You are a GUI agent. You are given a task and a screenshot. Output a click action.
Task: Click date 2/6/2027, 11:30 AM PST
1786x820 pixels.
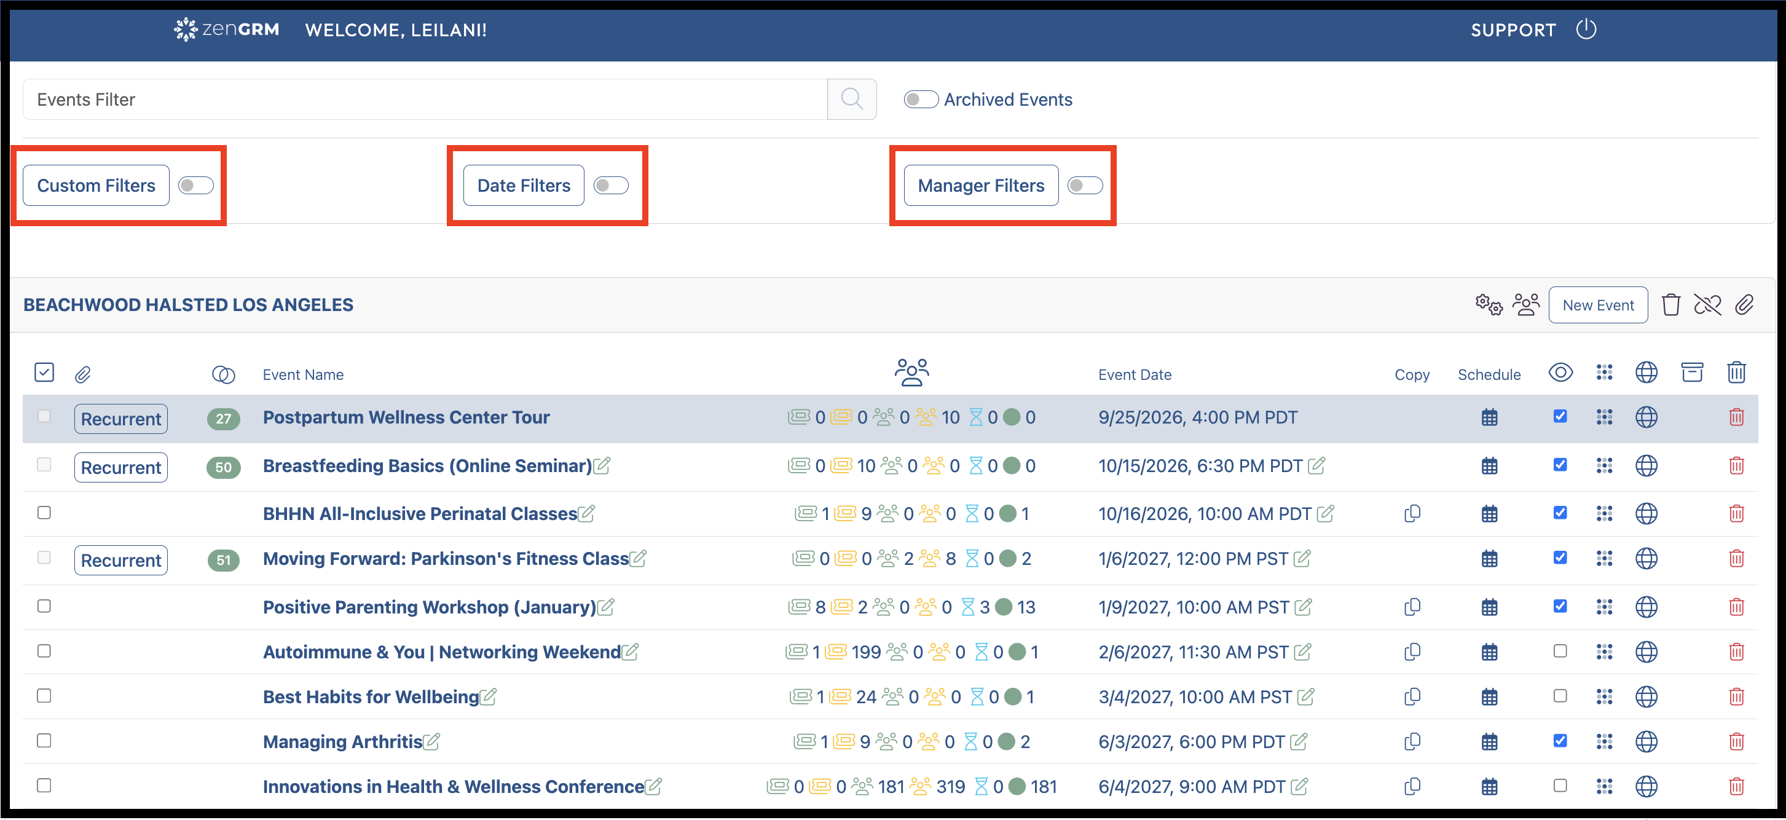click(1193, 652)
